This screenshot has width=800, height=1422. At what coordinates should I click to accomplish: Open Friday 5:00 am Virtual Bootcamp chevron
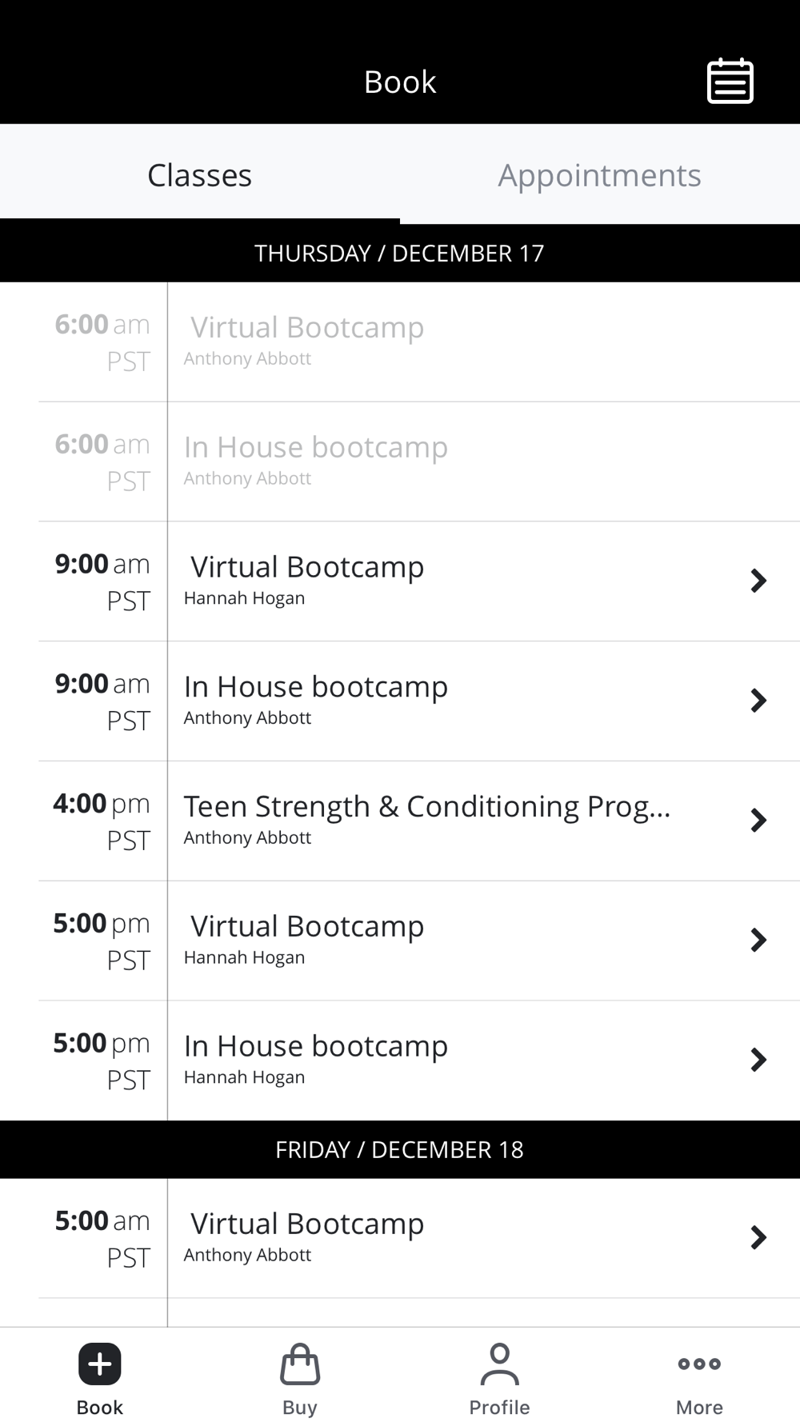pyautogui.click(x=758, y=1237)
